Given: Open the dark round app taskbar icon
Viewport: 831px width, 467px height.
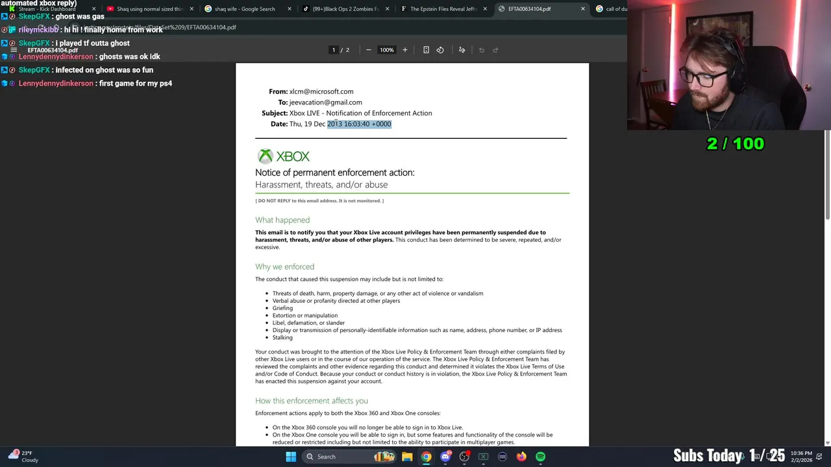Looking at the screenshot, I should (x=502, y=457).
